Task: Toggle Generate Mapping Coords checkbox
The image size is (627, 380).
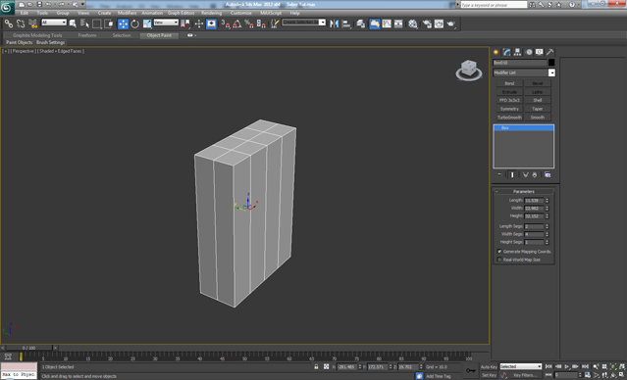Action: point(499,252)
